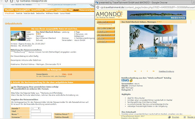Click the Hallenbad pool photo
195x119 pixels.
[153, 41]
